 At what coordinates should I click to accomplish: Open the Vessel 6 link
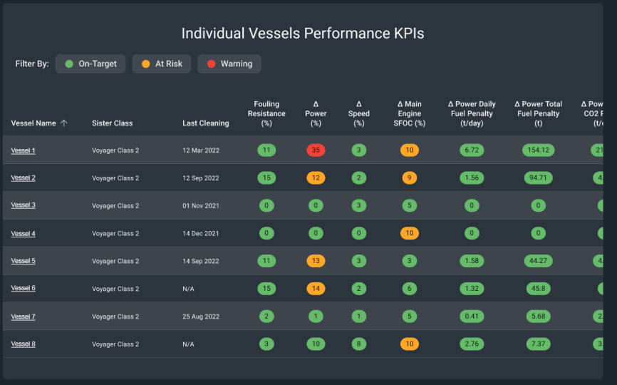click(23, 288)
